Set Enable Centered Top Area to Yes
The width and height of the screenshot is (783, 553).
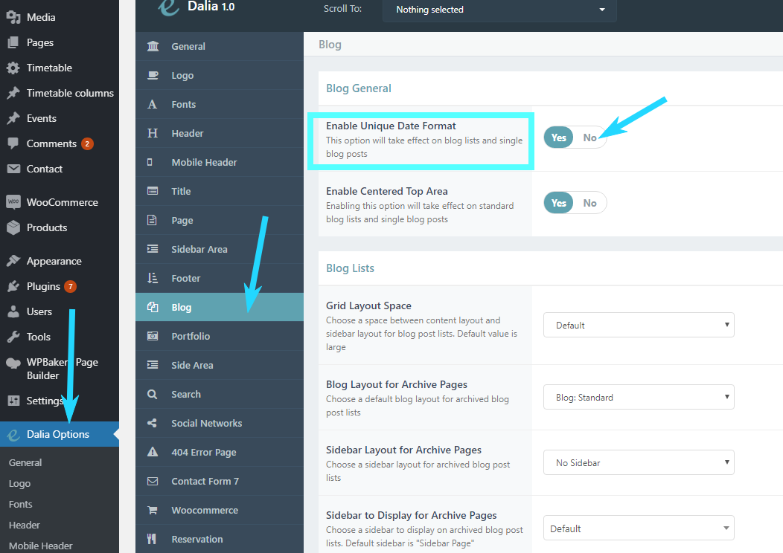559,203
